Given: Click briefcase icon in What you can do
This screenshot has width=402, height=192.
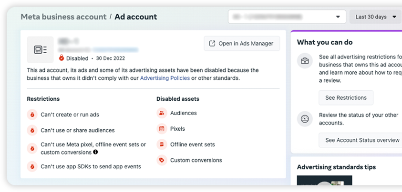Looking at the screenshot, I should point(305,61).
